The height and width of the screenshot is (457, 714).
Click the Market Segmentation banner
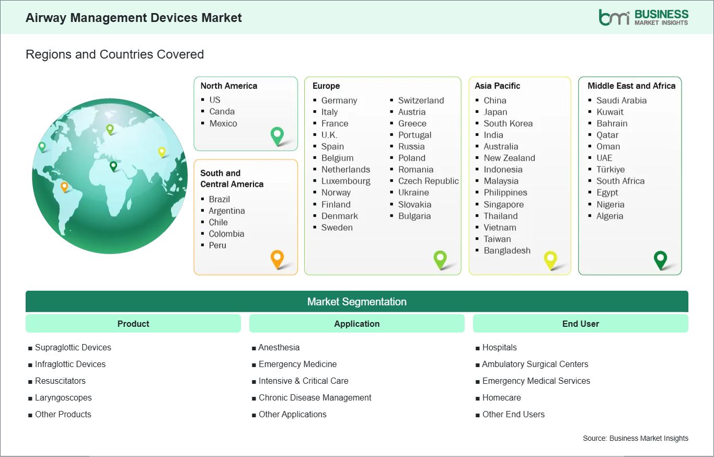coord(356,302)
